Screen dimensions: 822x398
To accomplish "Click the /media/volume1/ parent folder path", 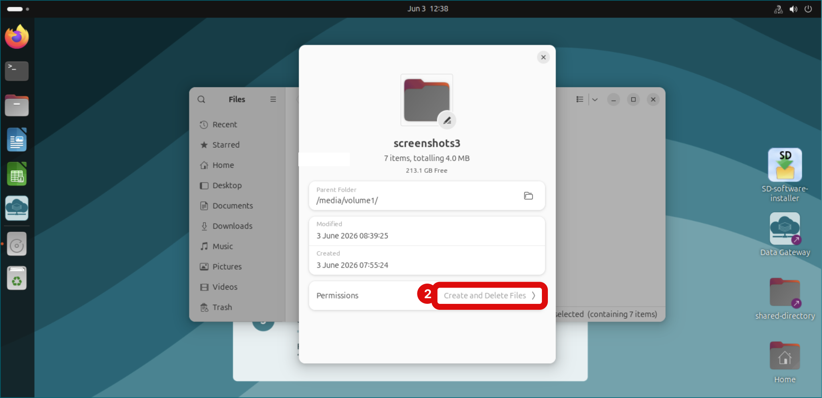I will (x=347, y=201).
